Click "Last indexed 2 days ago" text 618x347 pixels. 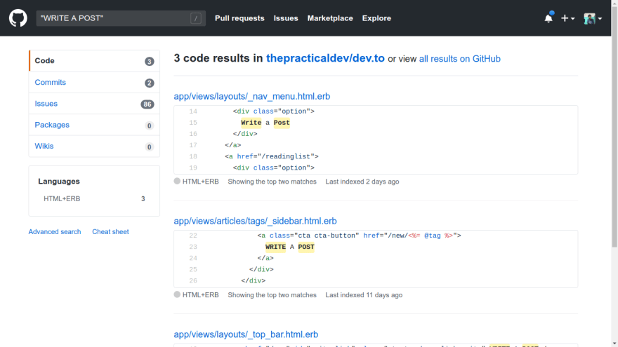pyautogui.click(x=362, y=182)
